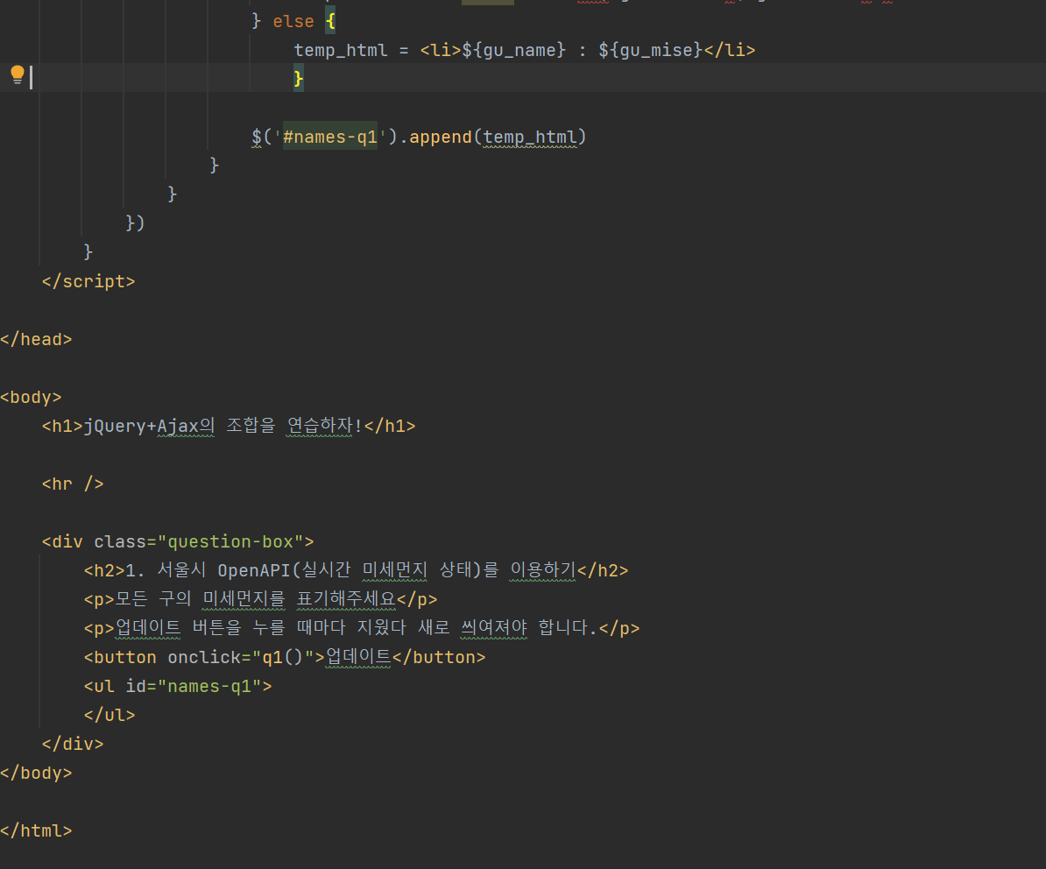
Task: Click the '</head>' closing tag
Action: coord(36,340)
